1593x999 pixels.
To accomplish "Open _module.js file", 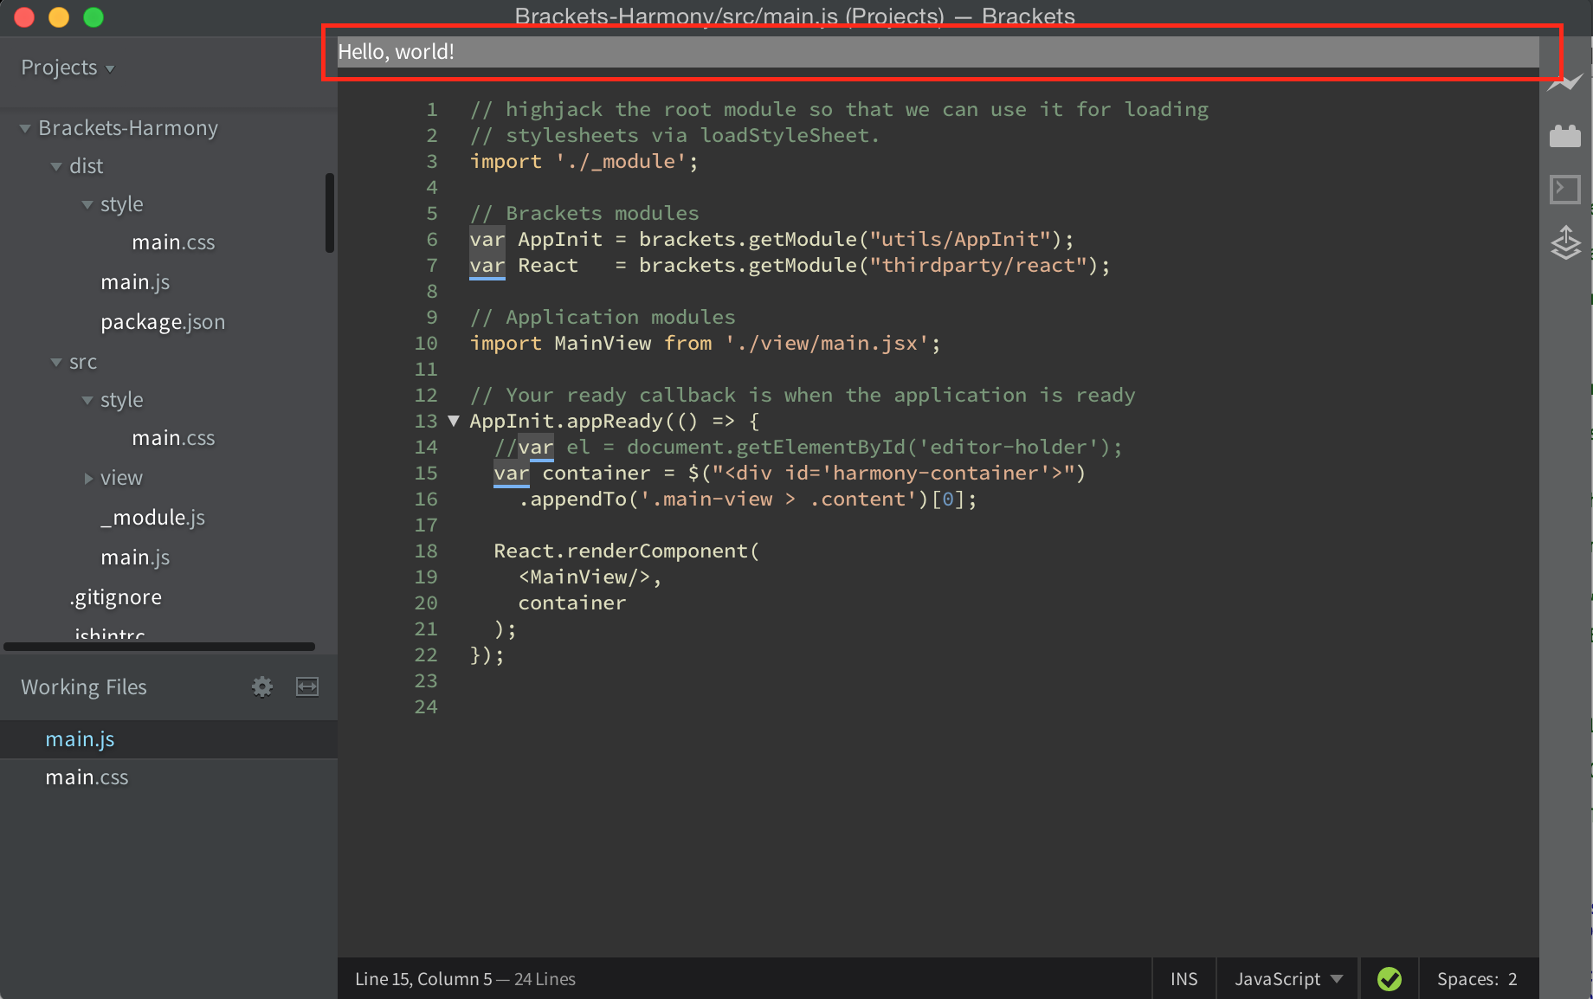I will pyautogui.click(x=152, y=518).
